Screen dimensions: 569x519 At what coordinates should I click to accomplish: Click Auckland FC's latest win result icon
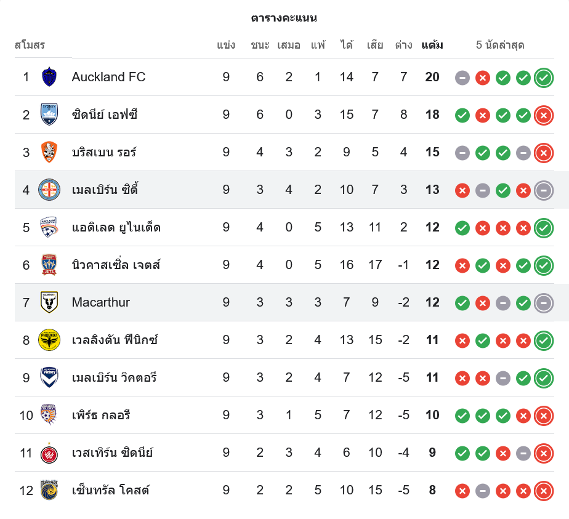[543, 78]
